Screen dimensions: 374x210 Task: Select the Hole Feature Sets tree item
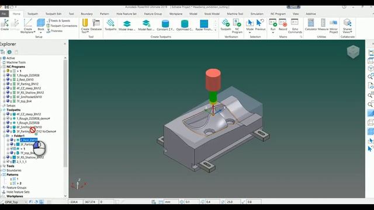(x=18, y=192)
